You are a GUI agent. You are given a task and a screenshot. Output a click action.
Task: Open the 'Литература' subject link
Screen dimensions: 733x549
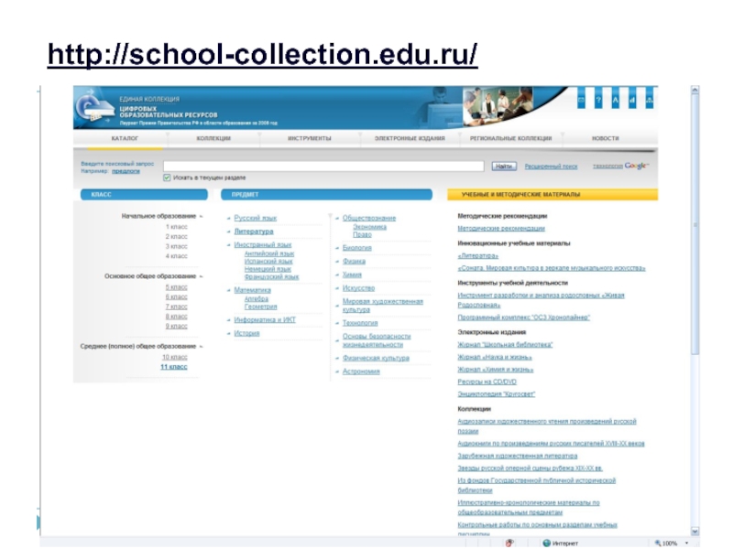254,231
